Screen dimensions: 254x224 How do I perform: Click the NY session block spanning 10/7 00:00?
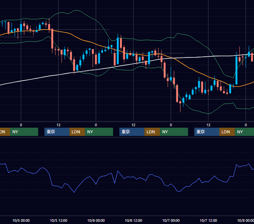click(x=174, y=132)
